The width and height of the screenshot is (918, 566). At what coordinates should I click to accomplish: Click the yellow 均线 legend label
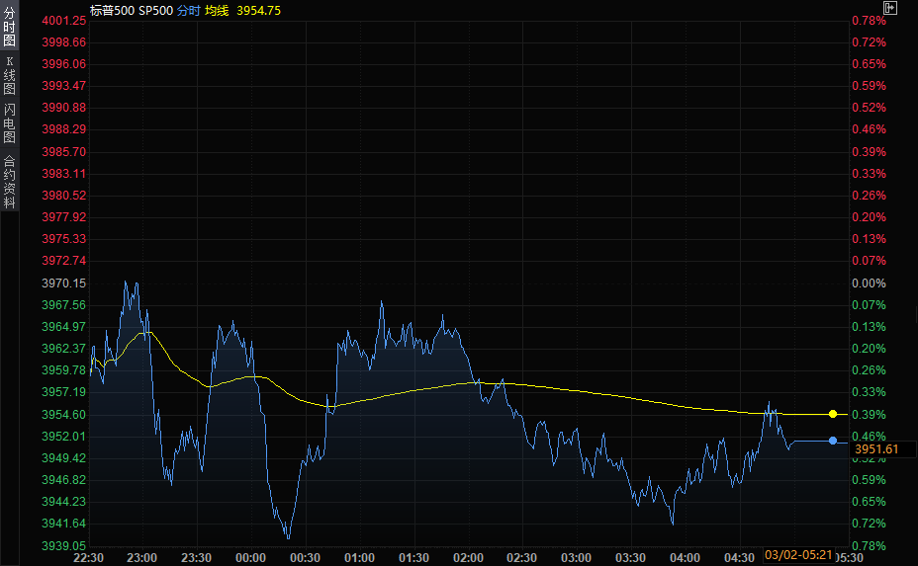[x=217, y=9]
